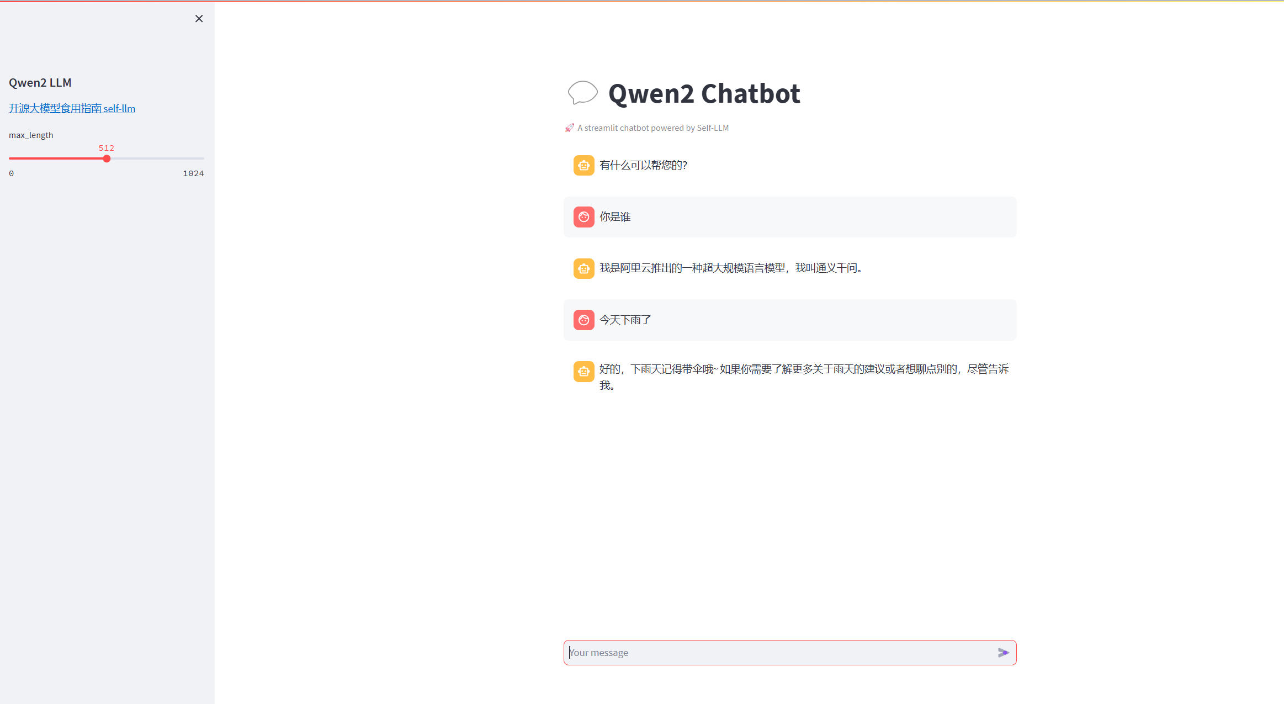Click the assistant reply mentioning 通义千问
Image resolution: width=1284 pixels, height=704 pixels.
[x=731, y=268]
